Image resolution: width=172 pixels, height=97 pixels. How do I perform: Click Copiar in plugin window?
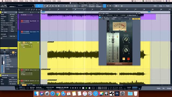[x=113, y=19]
